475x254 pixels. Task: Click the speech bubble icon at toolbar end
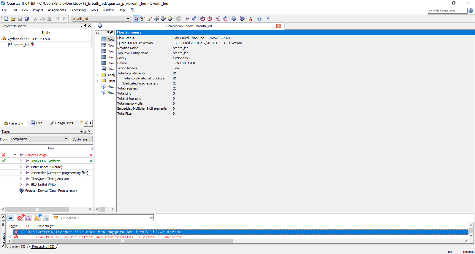(268, 19)
